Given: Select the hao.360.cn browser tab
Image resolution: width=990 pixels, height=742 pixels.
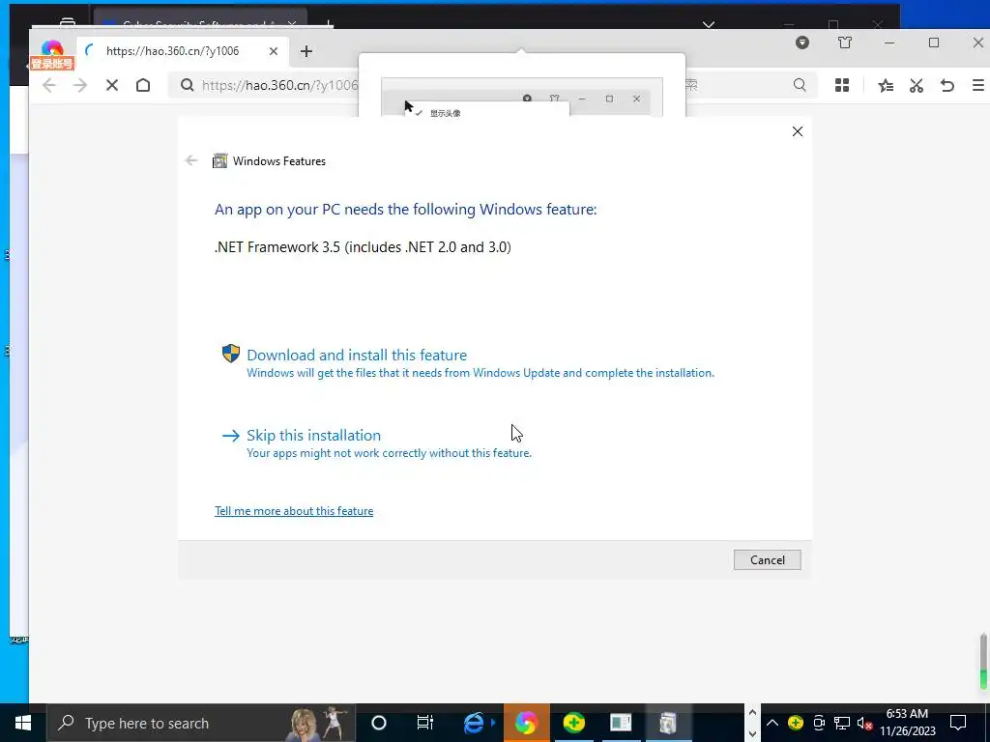Looking at the screenshot, I should pyautogui.click(x=183, y=51).
